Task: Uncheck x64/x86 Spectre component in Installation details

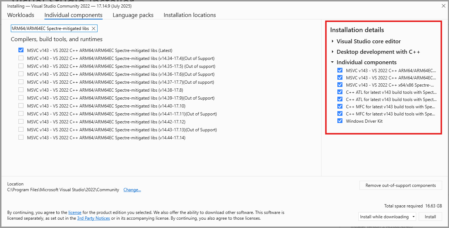Action: coord(340,85)
